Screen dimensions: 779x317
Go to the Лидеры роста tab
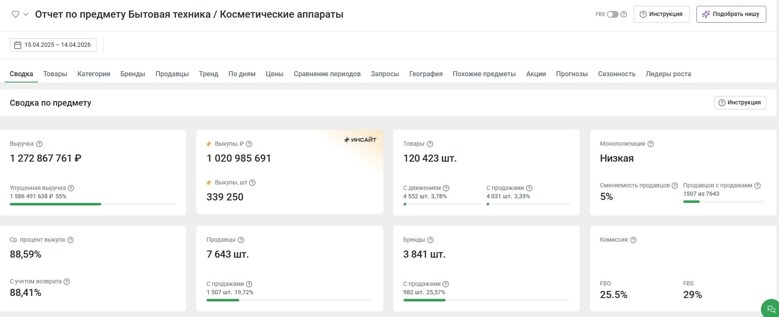point(668,74)
